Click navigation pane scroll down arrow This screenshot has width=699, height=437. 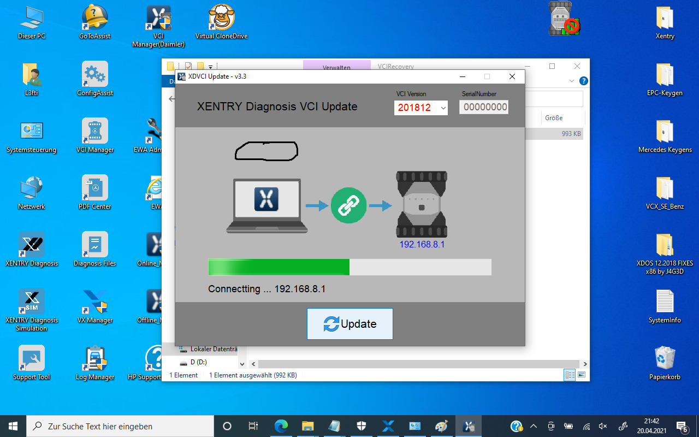click(x=243, y=364)
